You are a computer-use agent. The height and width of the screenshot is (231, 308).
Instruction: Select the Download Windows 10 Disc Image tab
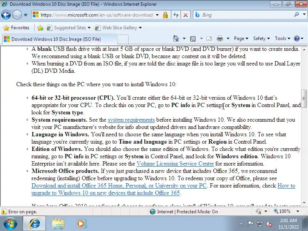[60, 39]
